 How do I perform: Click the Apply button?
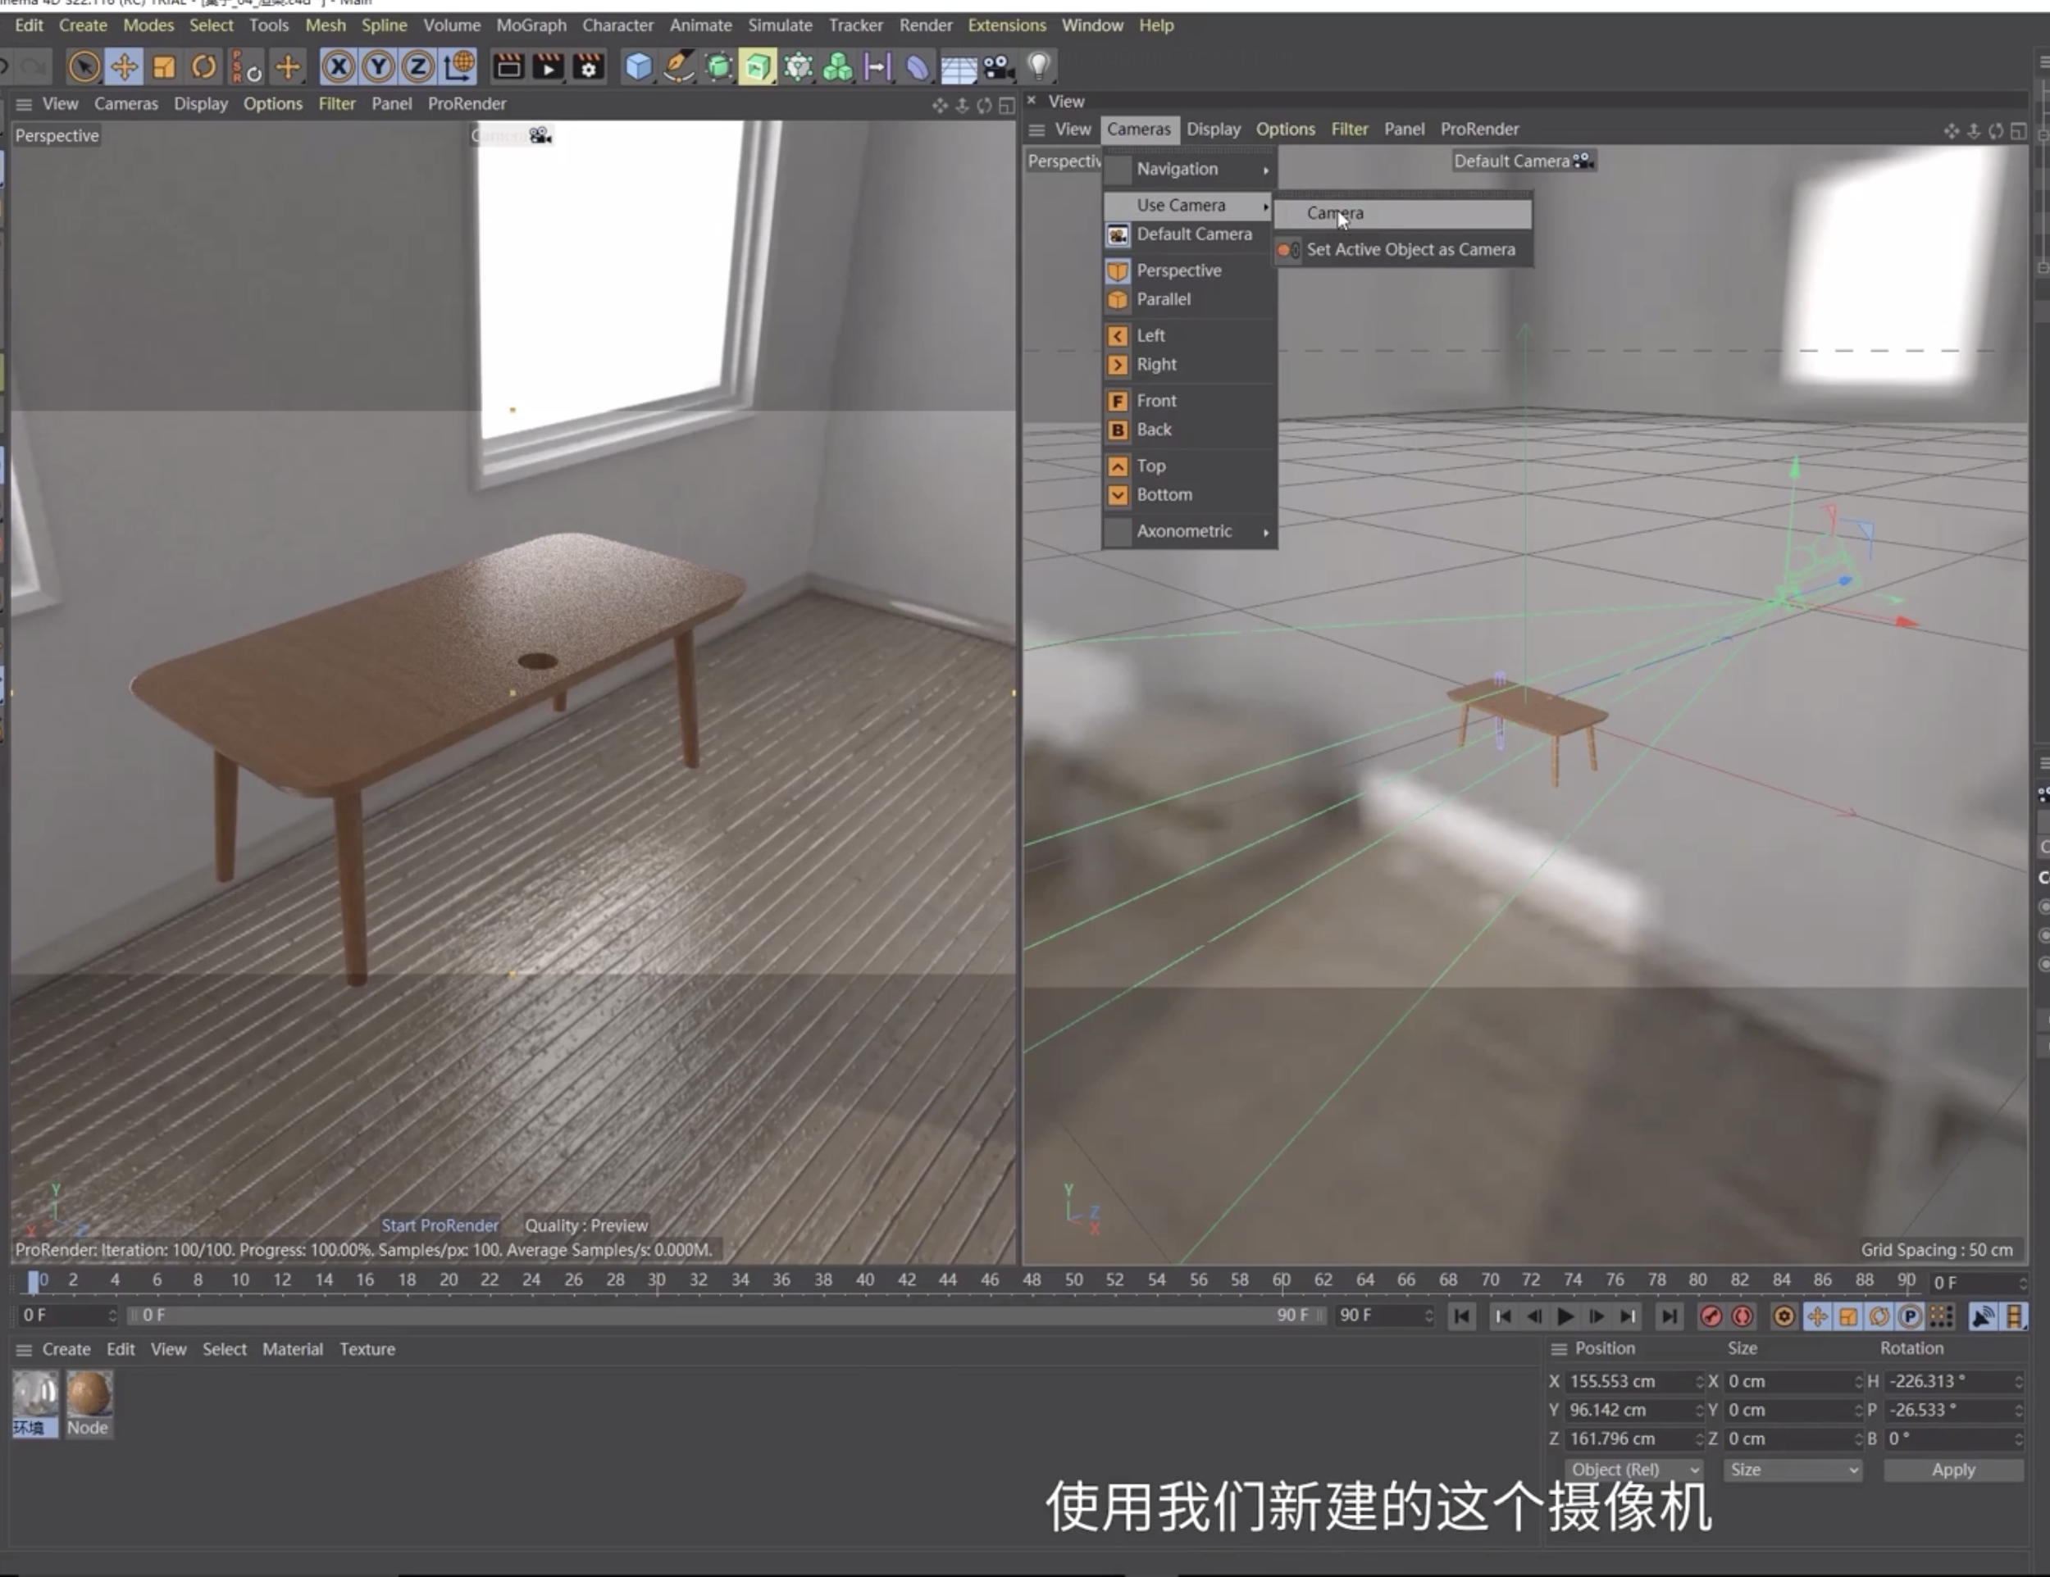click(1953, 1469)
